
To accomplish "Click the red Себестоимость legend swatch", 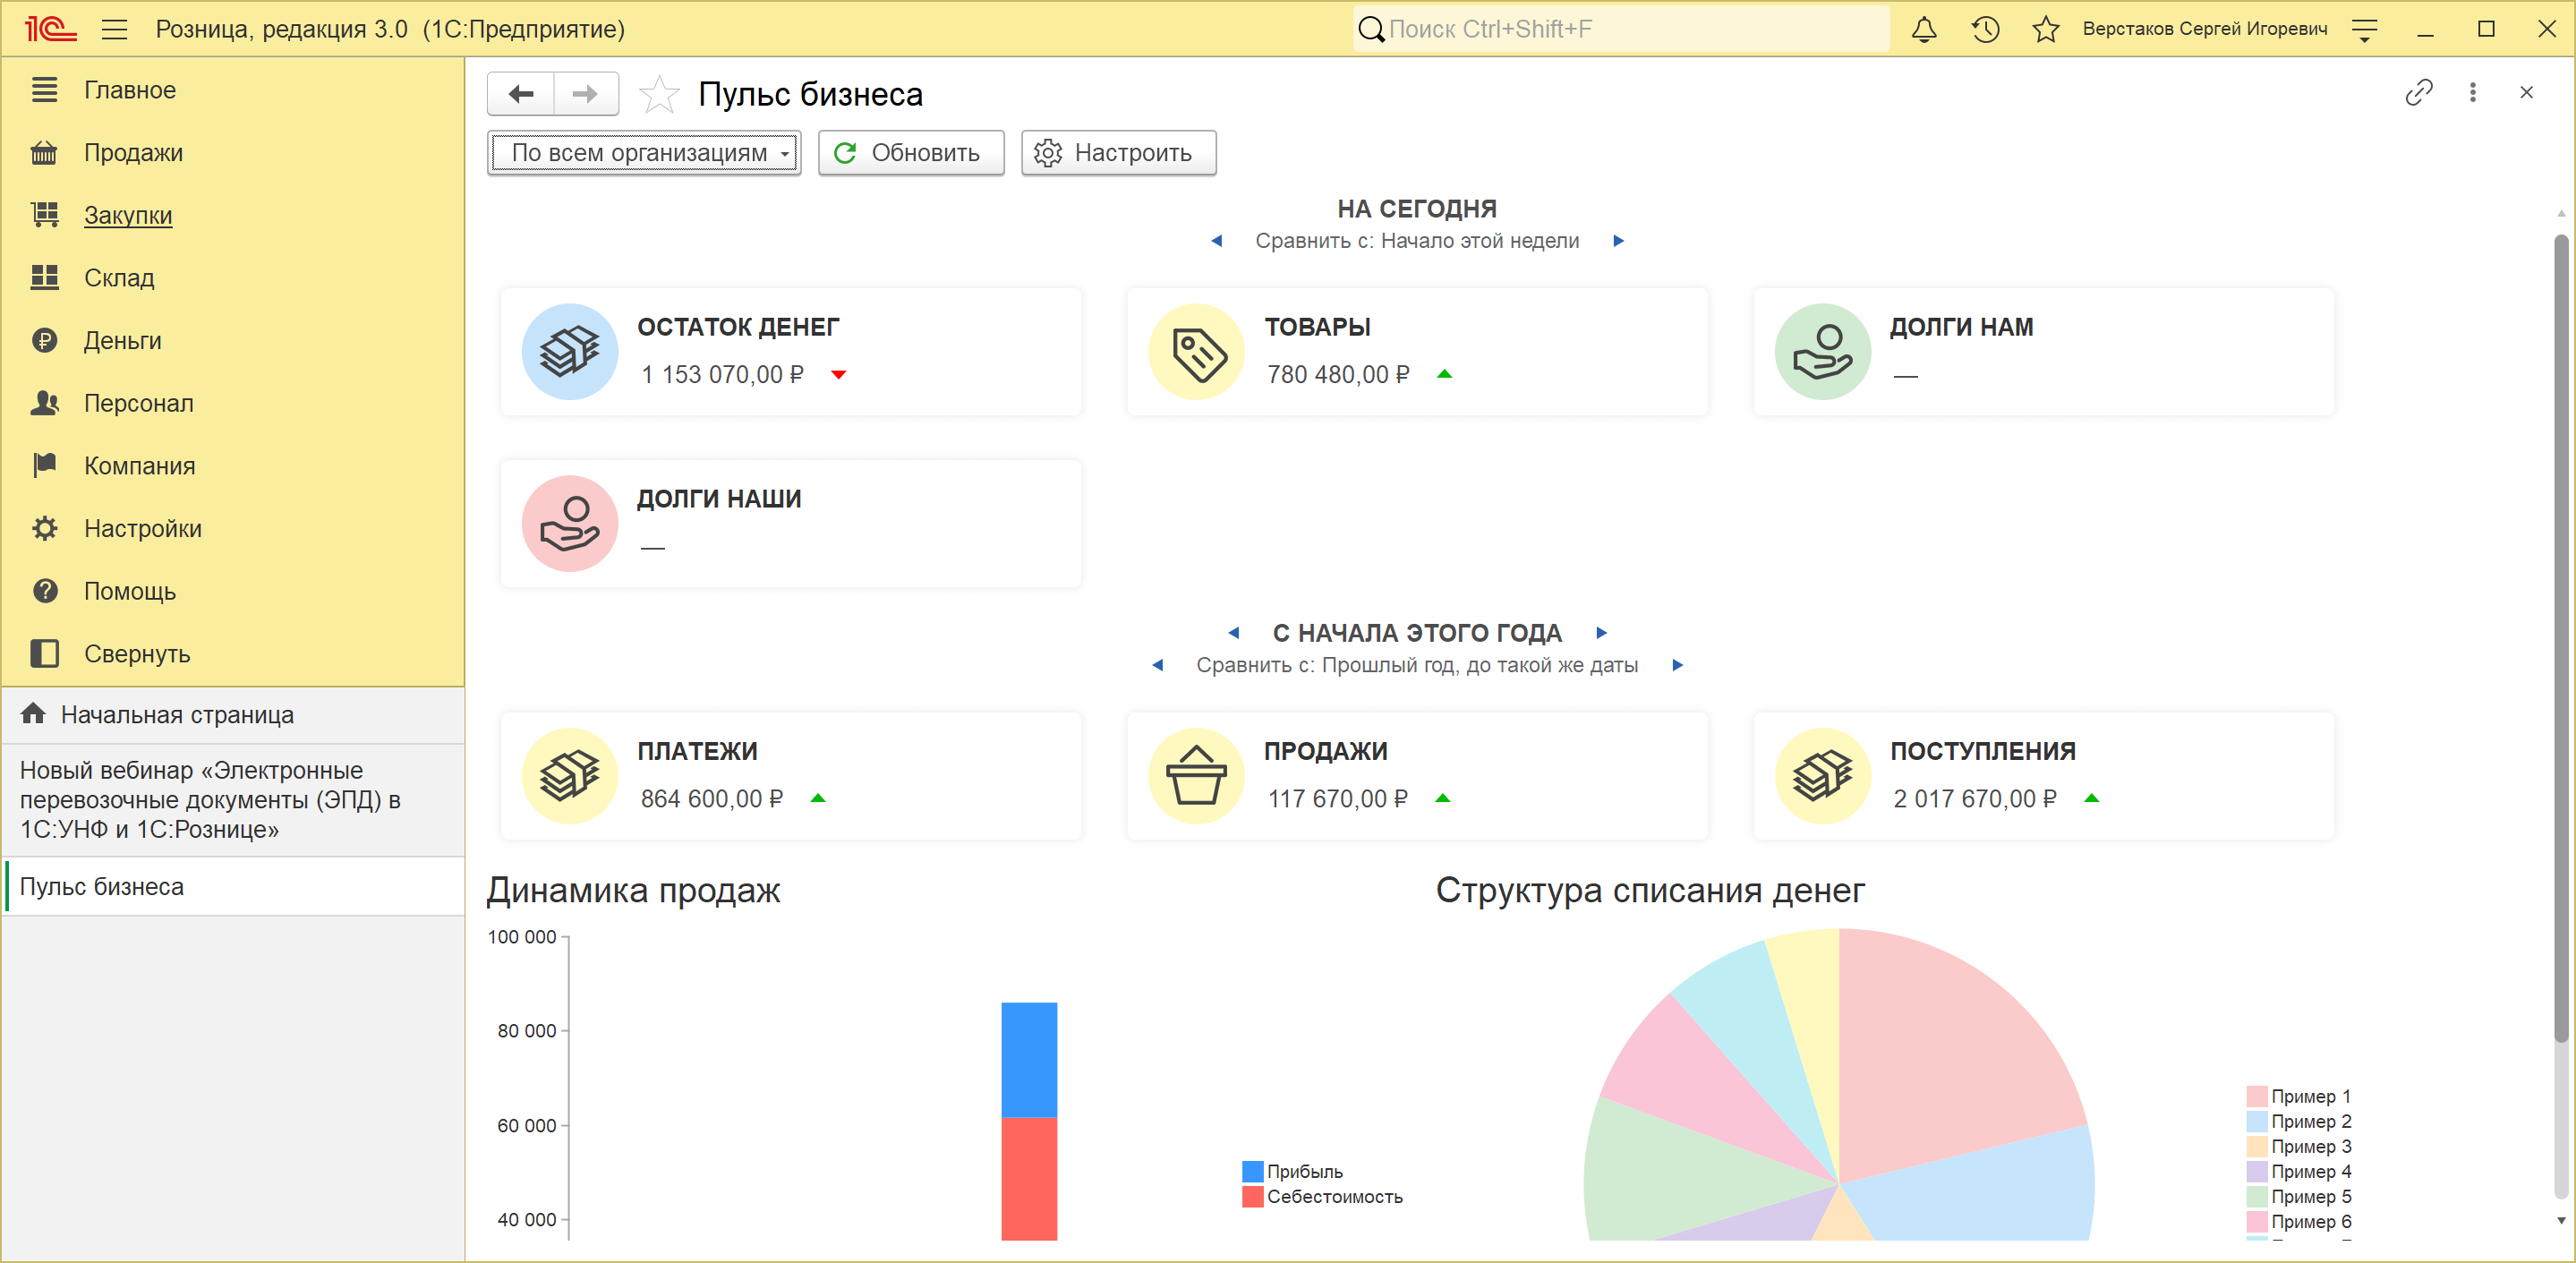I will (x=1252, y=1196).
